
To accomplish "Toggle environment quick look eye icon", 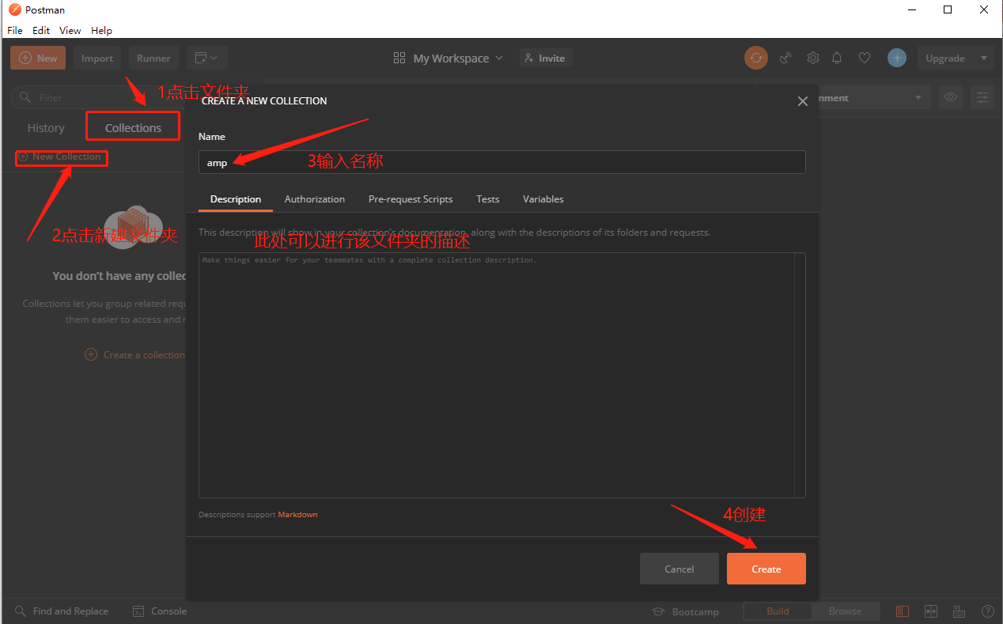I will tap(951, 98).
